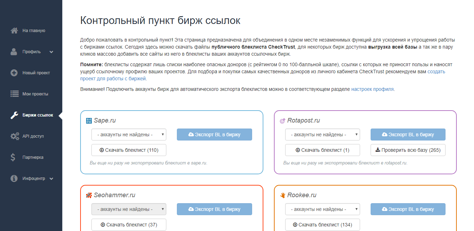474x231 pixels.
Task: Click the list icon for Мои проекты
Action: click(14, 94)
